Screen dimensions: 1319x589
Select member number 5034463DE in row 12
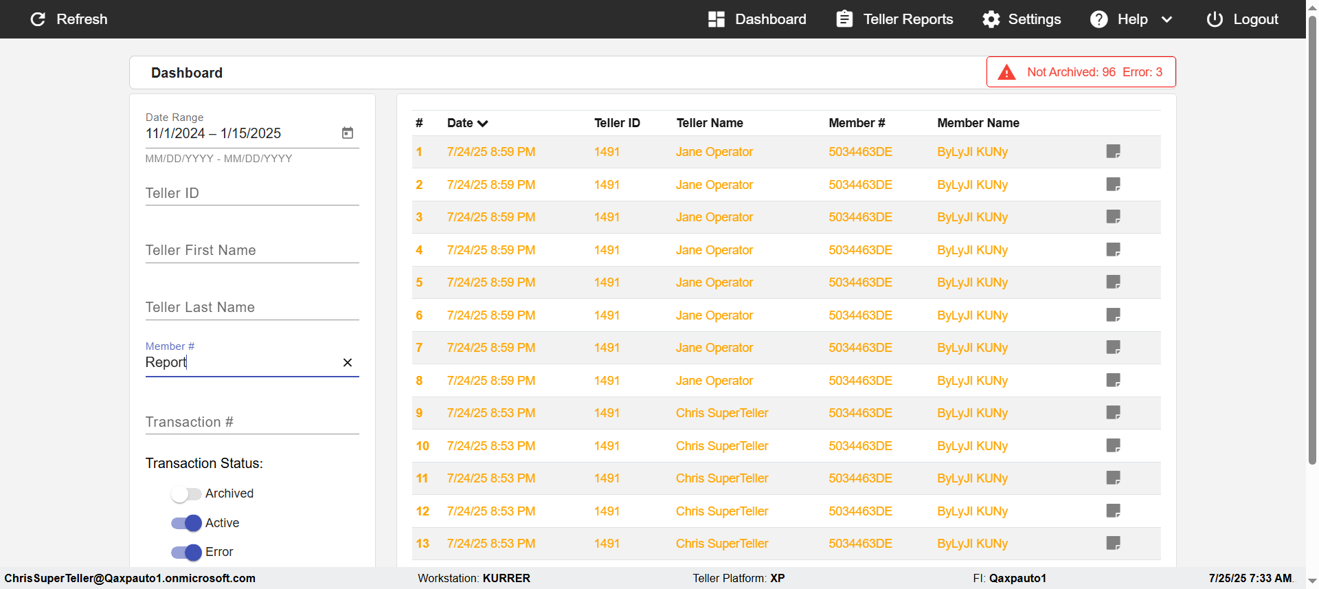coord(860,511)
